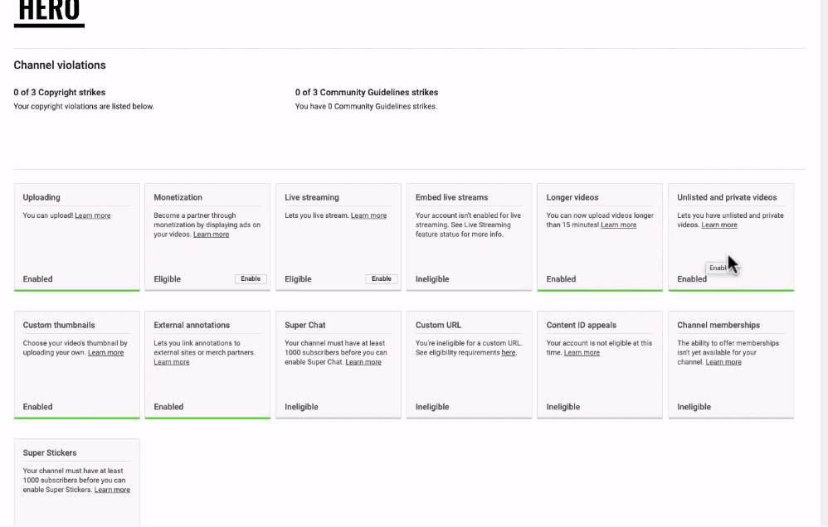The image size is (828, 527).
Task: Open Learn more link in Super Stickers card
Action: click(x=112, y=490)
